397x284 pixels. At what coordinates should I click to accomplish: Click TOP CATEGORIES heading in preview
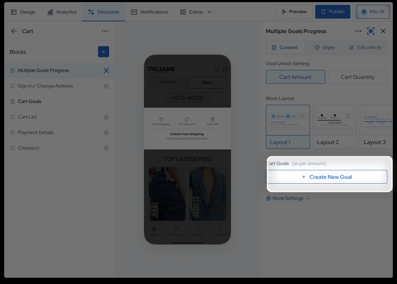(x=187, y=159)
